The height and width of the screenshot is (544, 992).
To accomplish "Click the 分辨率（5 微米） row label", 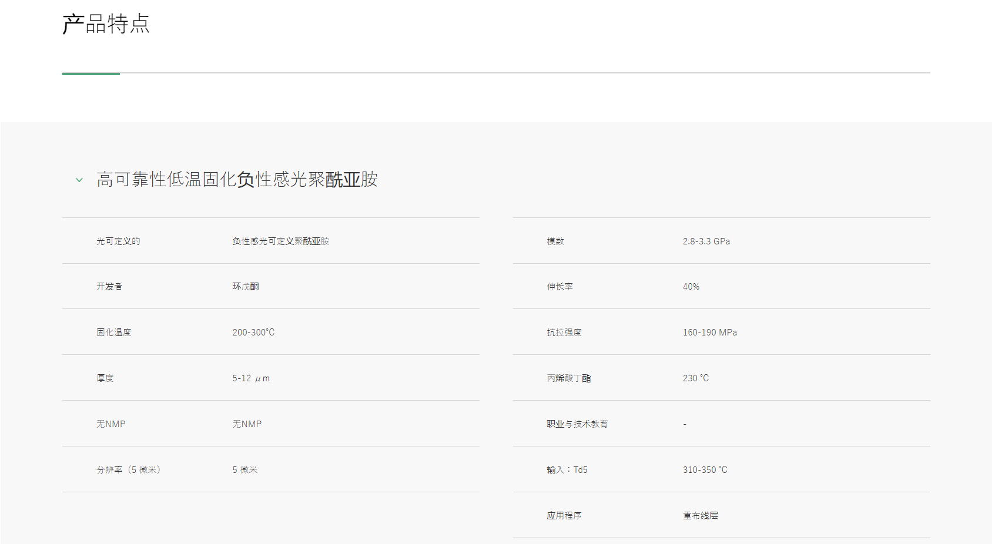I will (x=128, y=470).
